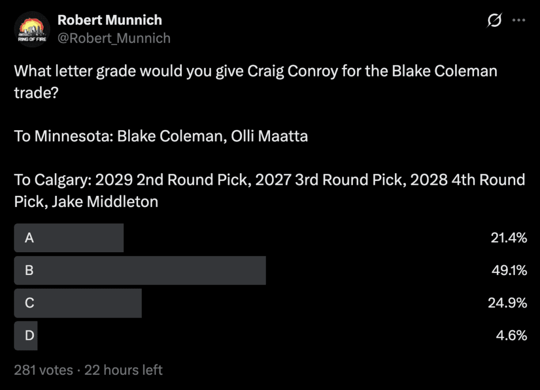Screen dimensions: 540x390
Task: Click the To Calgary 2029 pick line
Action: (x=269, y=180)
